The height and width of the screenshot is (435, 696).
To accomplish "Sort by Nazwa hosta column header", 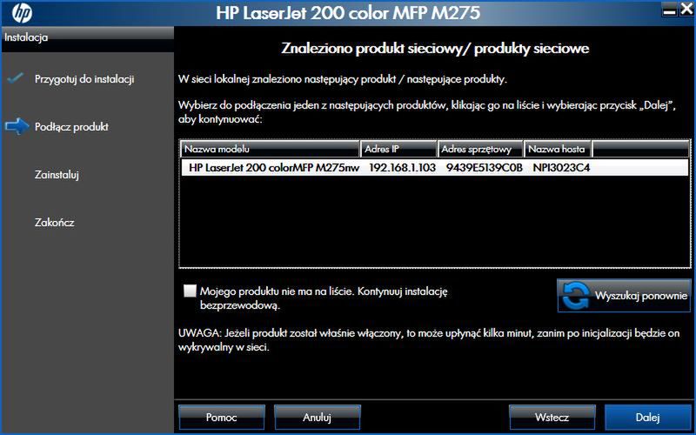I will click(558, 149).
